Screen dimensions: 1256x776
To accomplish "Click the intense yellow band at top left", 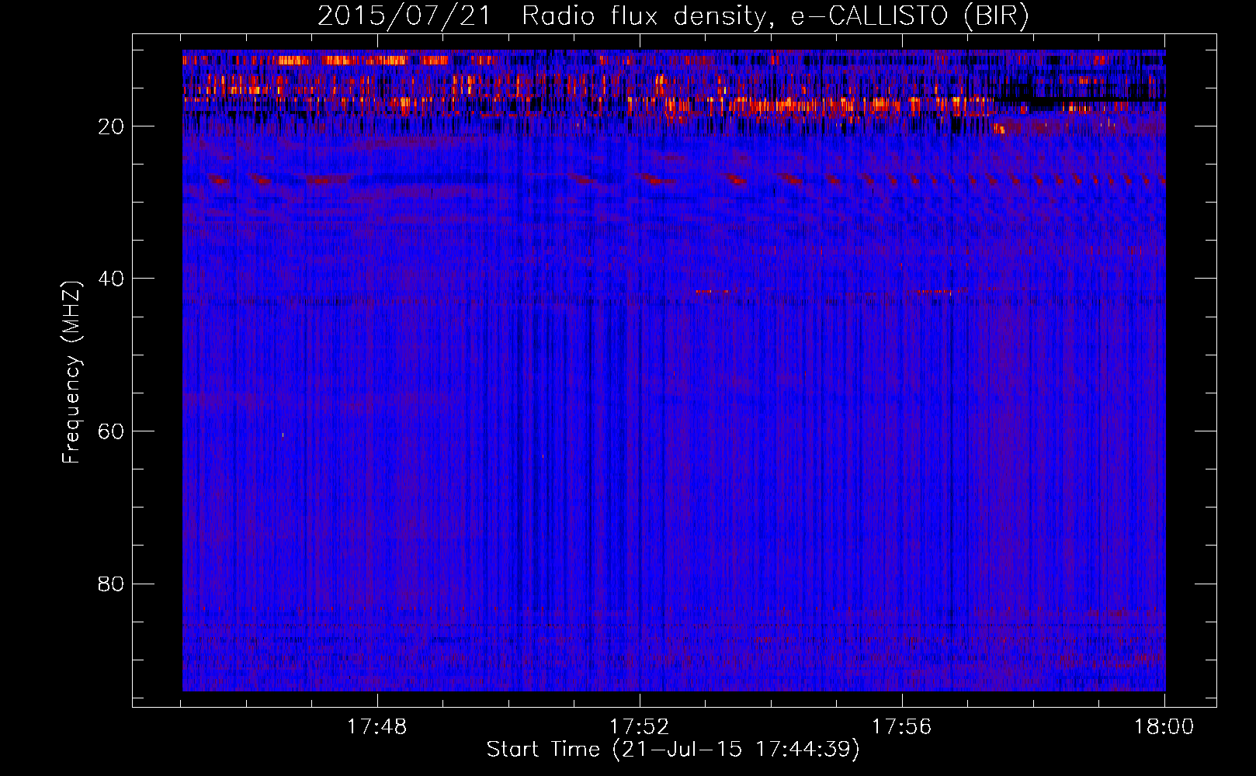I will (342, 60).
